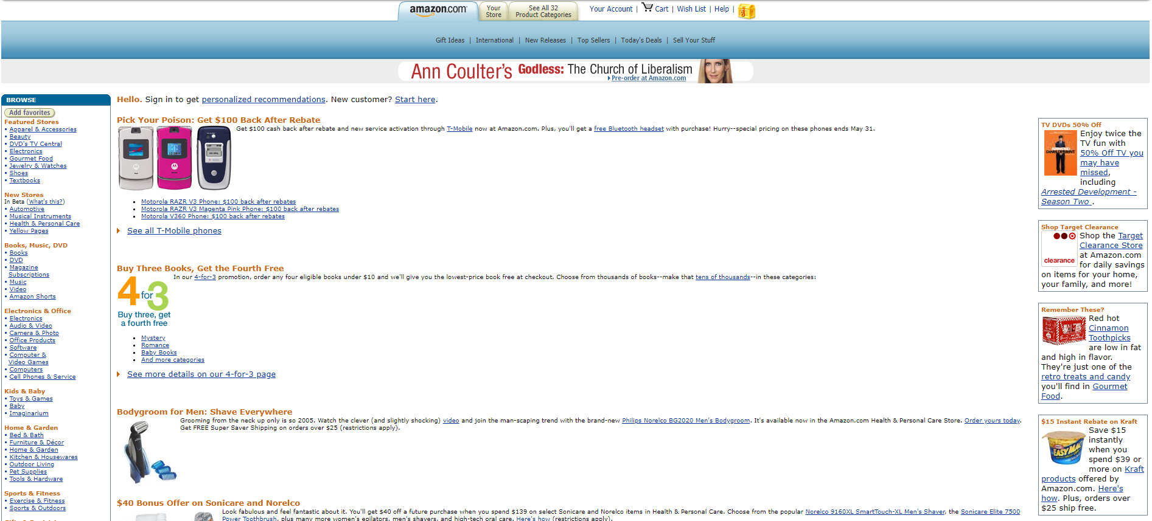Open See All 32 Product Categories tab
Screen dimensions: 1152x521
coord(543,12)
